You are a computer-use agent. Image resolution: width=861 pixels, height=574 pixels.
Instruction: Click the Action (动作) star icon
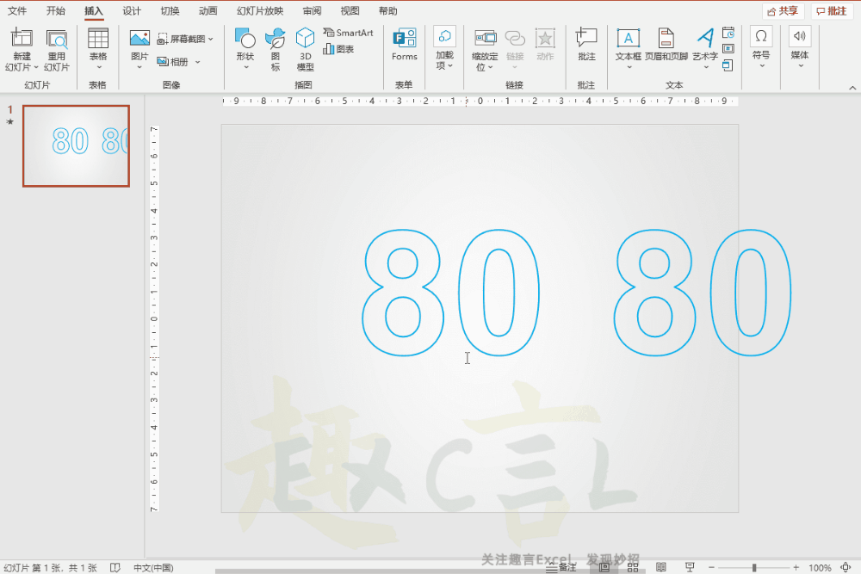click(545, 39)
